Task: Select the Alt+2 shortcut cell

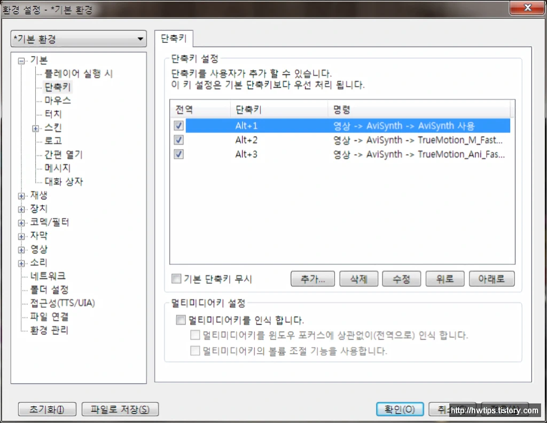Action: [246, 140]
